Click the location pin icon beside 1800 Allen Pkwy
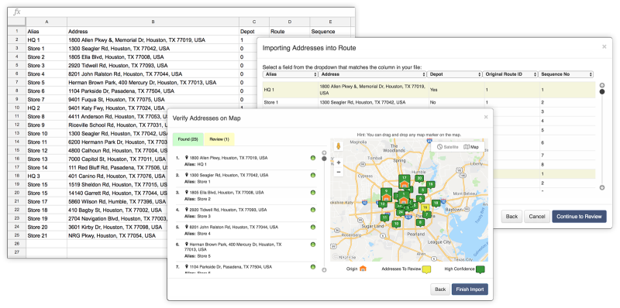The image size is (620, 308). (186, 158)
